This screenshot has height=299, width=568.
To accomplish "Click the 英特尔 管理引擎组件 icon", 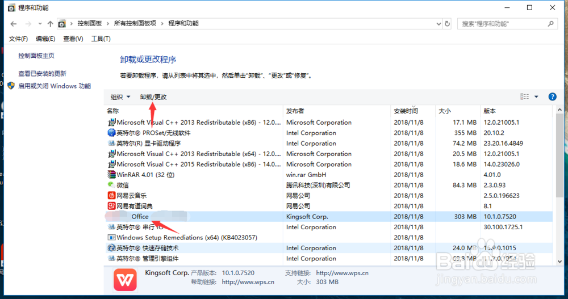I will coord(111,259).
